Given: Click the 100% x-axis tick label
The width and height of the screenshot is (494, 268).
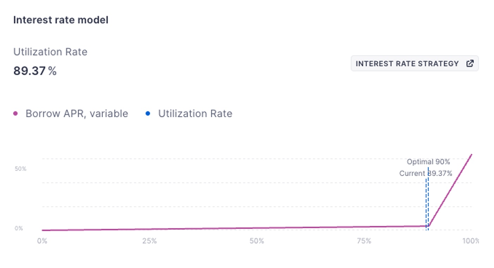Looking at the screenshot, I should [x=470, y=241].
